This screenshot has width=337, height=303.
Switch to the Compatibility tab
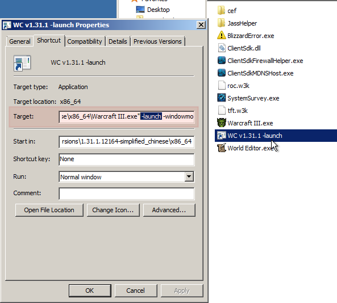coord(85,41)
